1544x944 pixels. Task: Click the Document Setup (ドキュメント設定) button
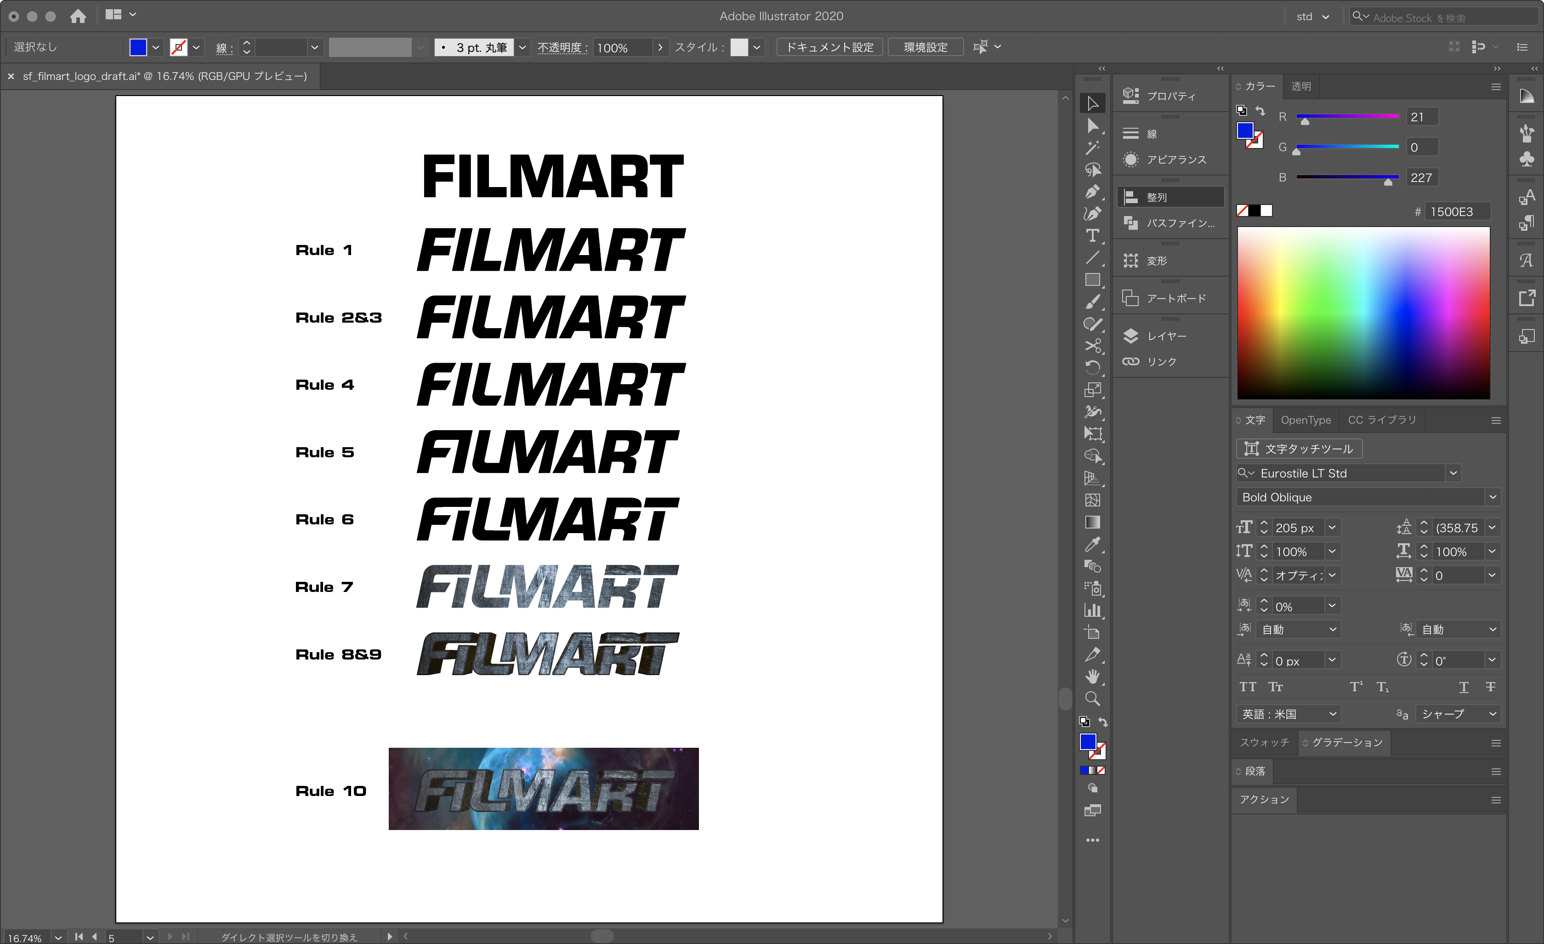(829, 47)
